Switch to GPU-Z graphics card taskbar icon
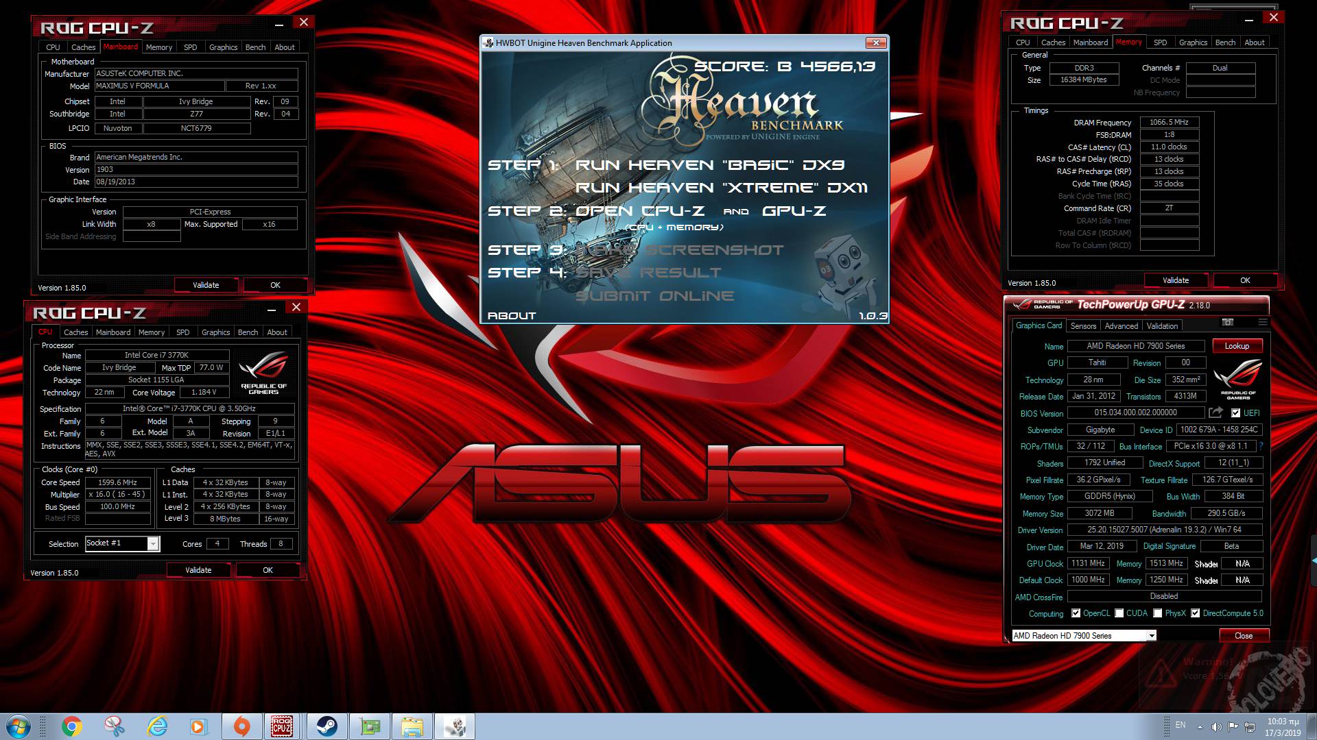This screenshot has height=740, width=1317. click(x=370, y=726)
